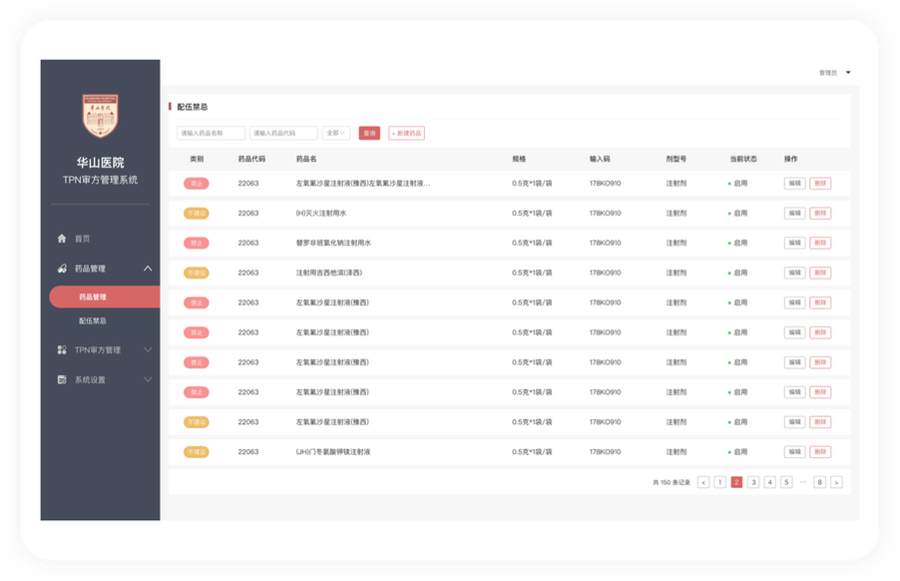The width and height of the screenshot is (900, 581).
Task: Jump to page 5 in pagination
Action: pos(786,482)
